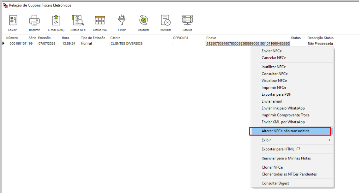Click the Imprimir printer icon
359x193 pixels.
pos(34,21)
